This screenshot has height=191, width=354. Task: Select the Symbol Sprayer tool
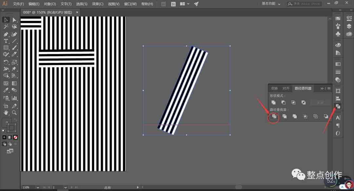coord(6,98)
